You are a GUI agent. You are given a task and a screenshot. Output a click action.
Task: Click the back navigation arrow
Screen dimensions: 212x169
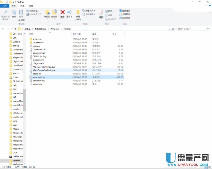pyautogui.click(x=3, y=29)
